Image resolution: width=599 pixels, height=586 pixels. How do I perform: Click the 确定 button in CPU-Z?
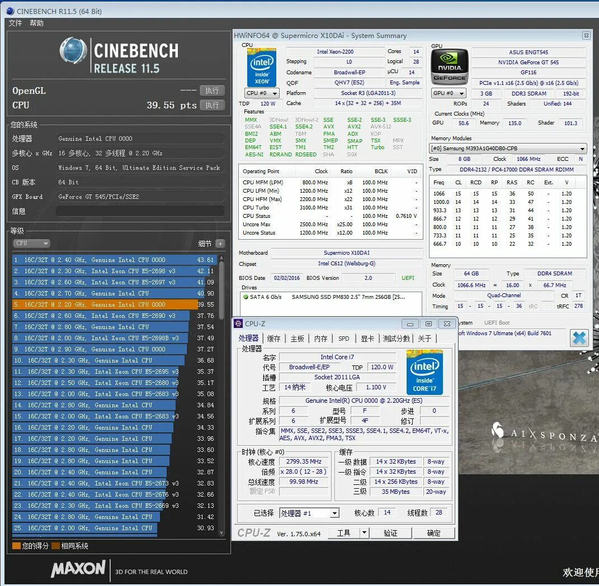[433, 532]
